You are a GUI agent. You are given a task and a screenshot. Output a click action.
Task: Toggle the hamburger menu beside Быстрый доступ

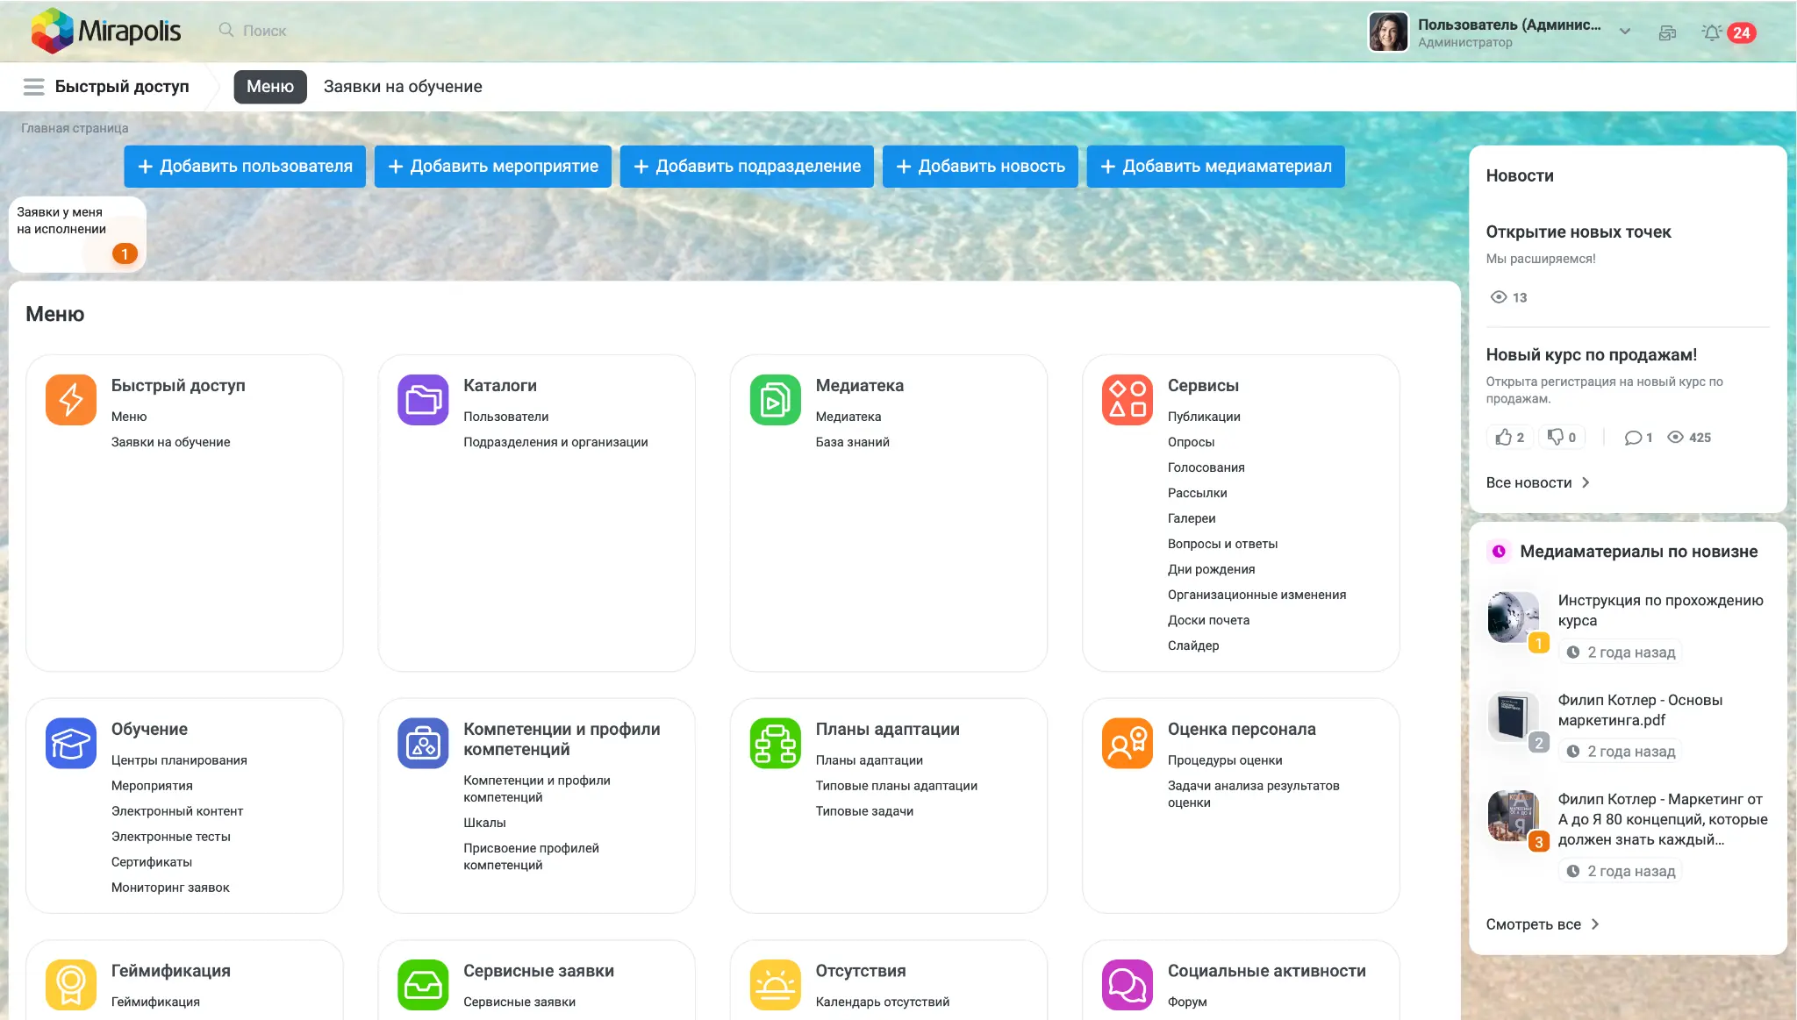(x=34, y=87)
